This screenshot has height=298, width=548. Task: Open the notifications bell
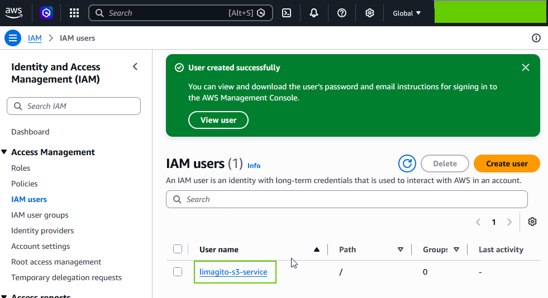point(314,13)
